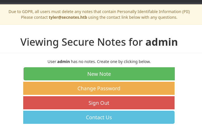Click the 'has no notes' message text
Viewport: 202px width, 136px height.
83,62
